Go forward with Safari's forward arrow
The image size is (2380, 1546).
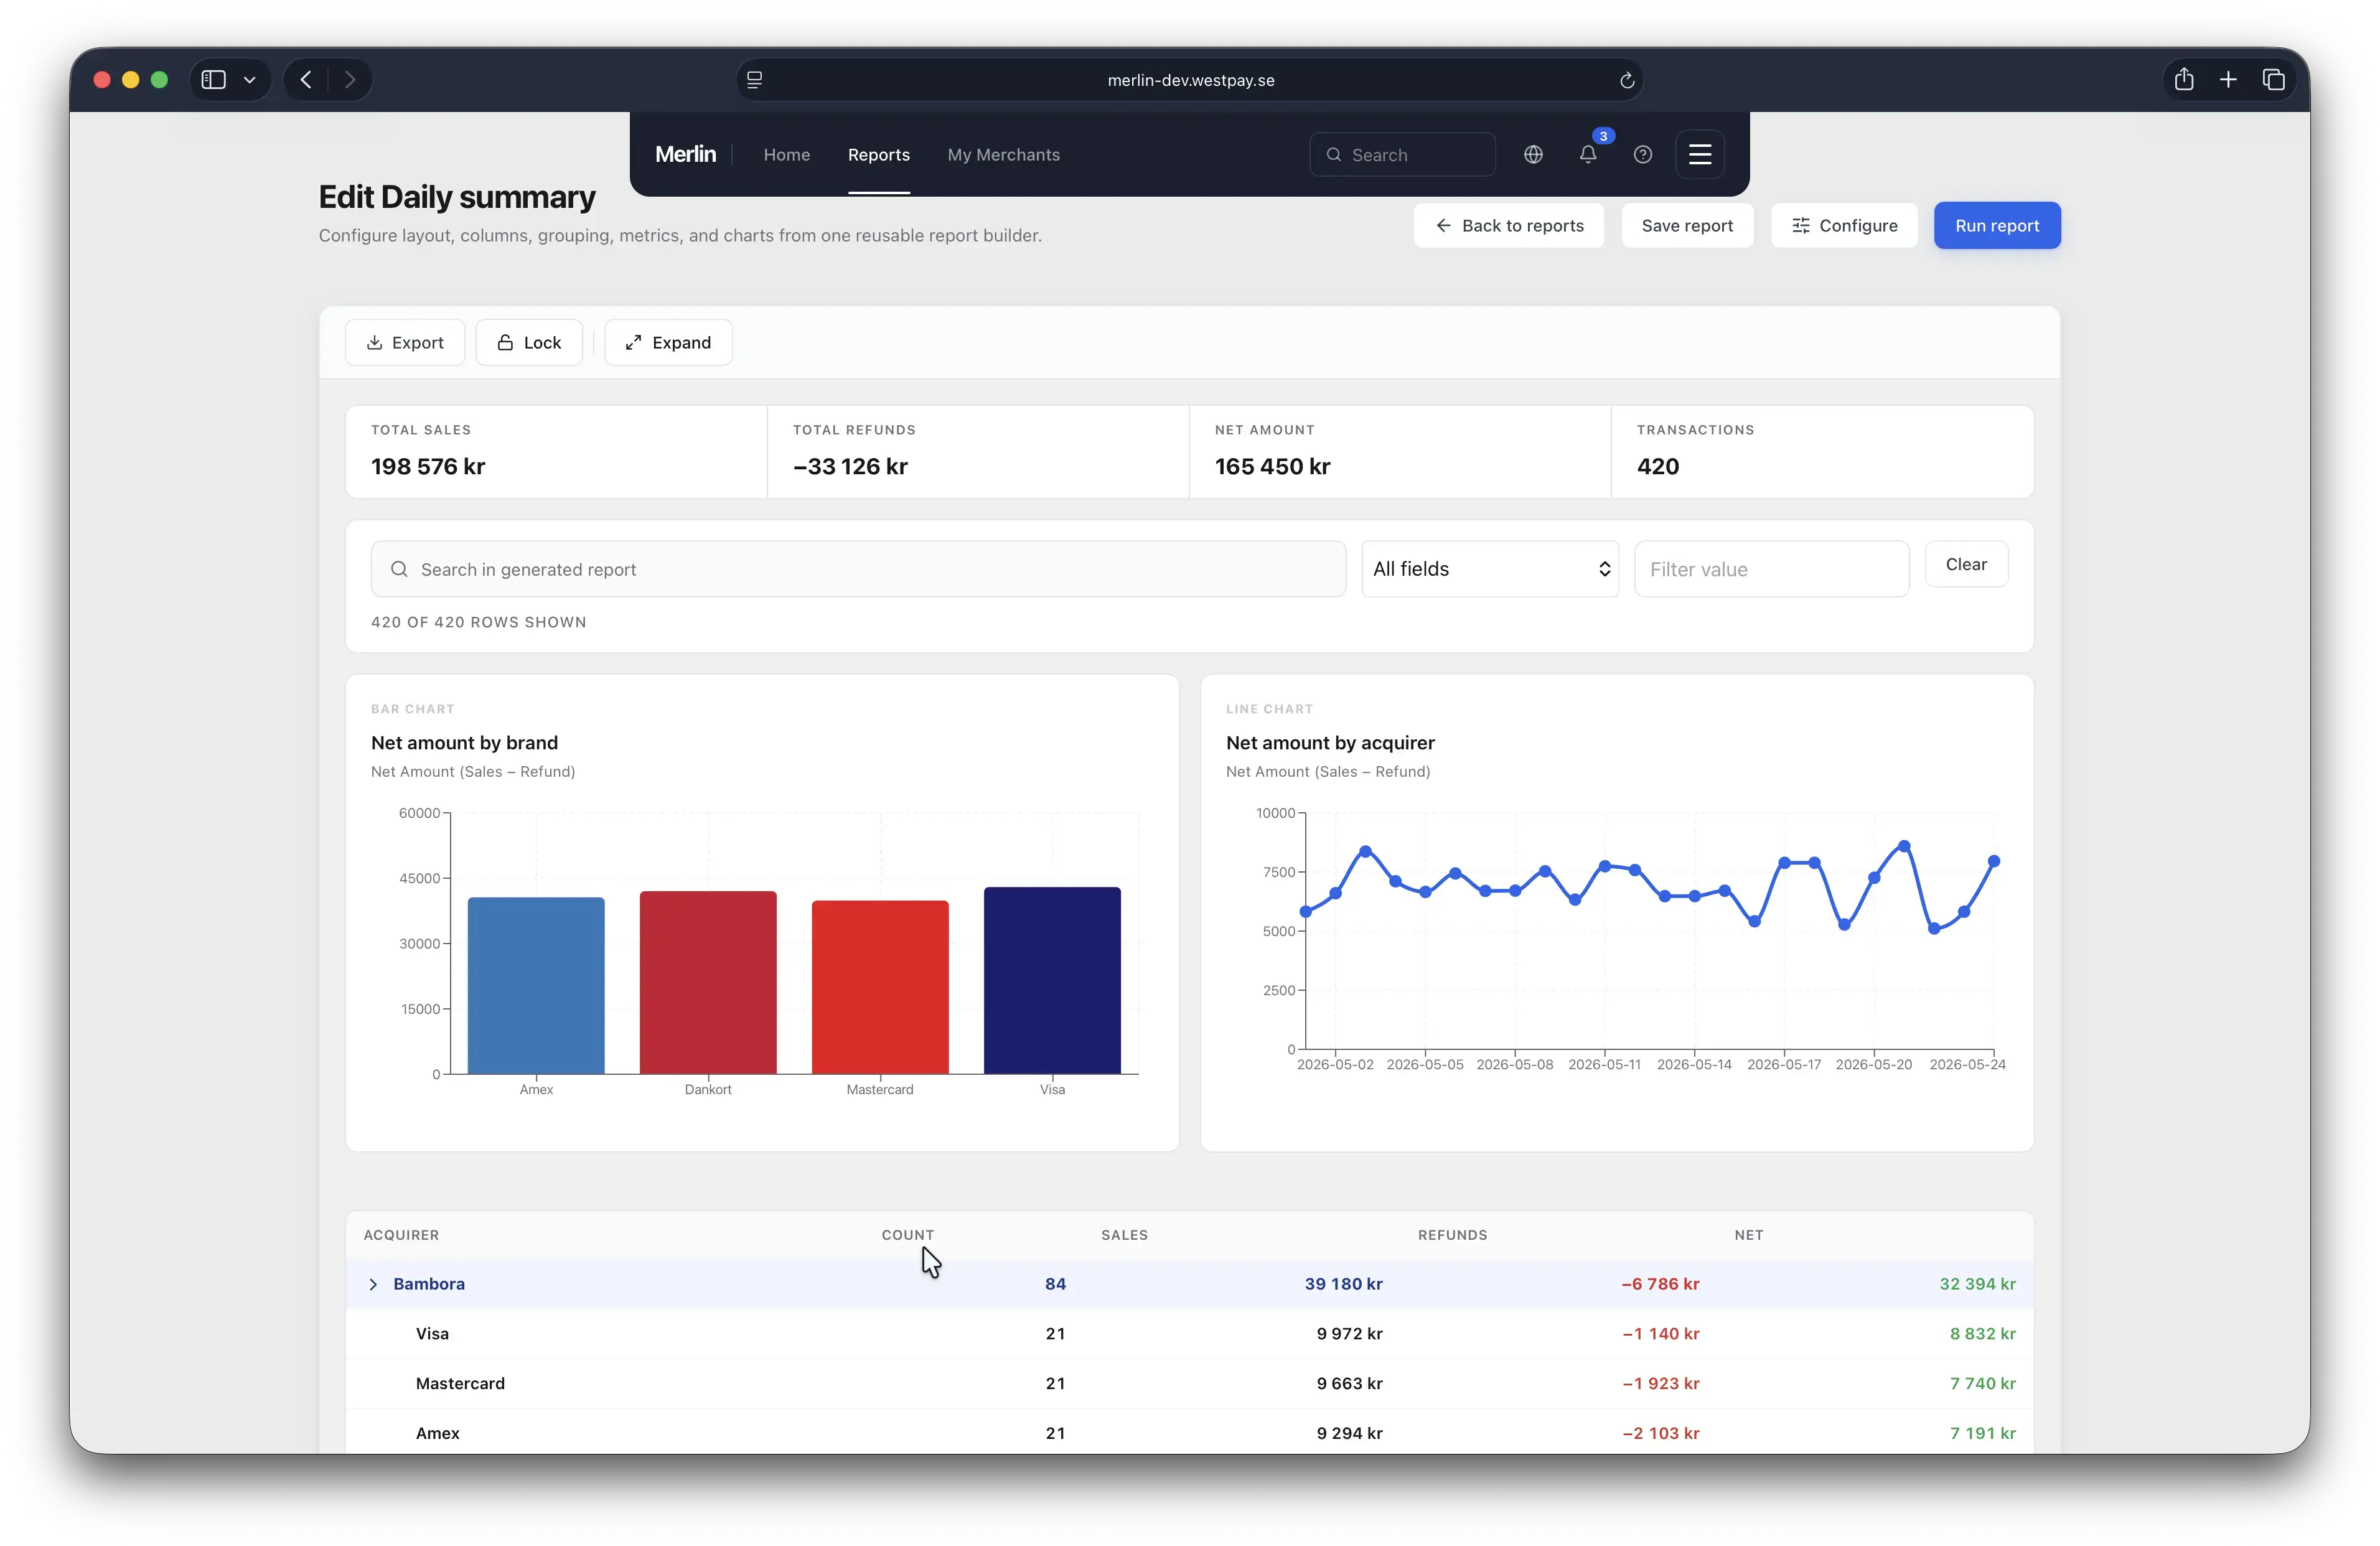click(350, 80)
